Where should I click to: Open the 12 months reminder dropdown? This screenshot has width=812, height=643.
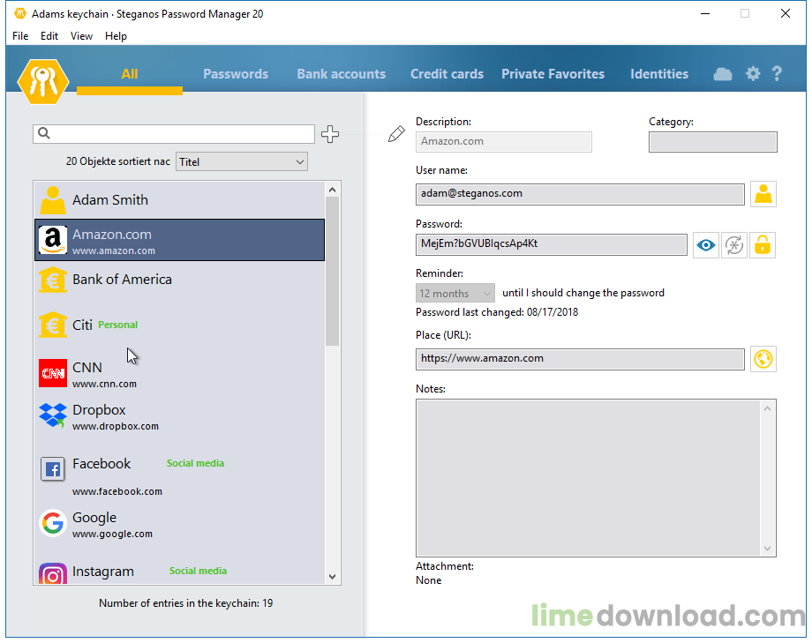[x=456, y=293]
